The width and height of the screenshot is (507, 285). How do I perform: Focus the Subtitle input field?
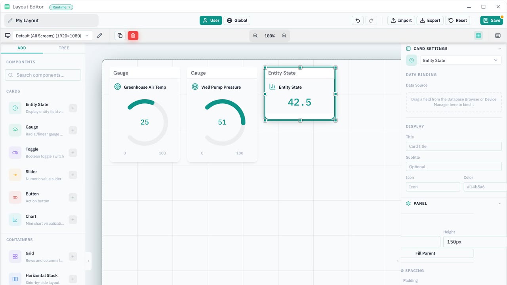point(454,167)
